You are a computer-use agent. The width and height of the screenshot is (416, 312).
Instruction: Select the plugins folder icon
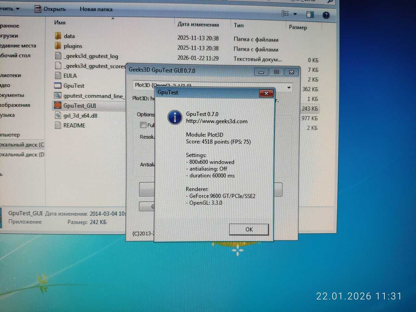58,45
